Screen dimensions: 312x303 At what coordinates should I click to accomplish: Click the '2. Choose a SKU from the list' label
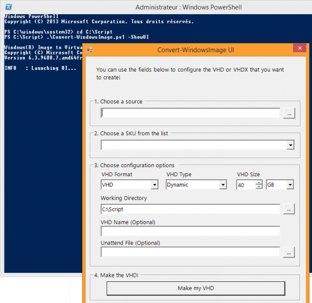click(x=131, y=134)
